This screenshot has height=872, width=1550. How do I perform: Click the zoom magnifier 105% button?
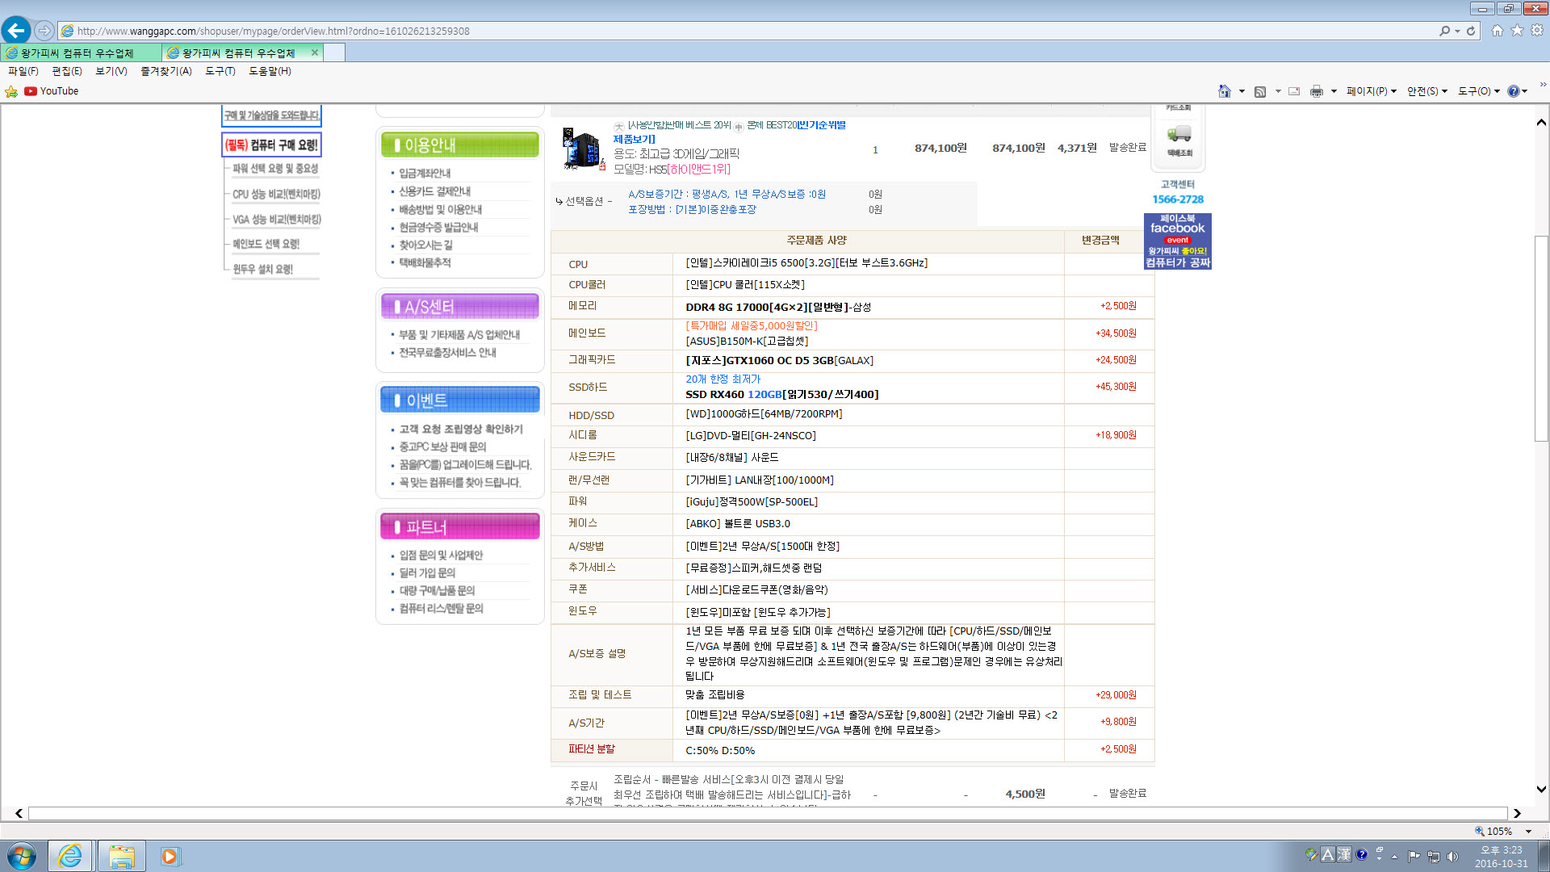(1493, 831)
